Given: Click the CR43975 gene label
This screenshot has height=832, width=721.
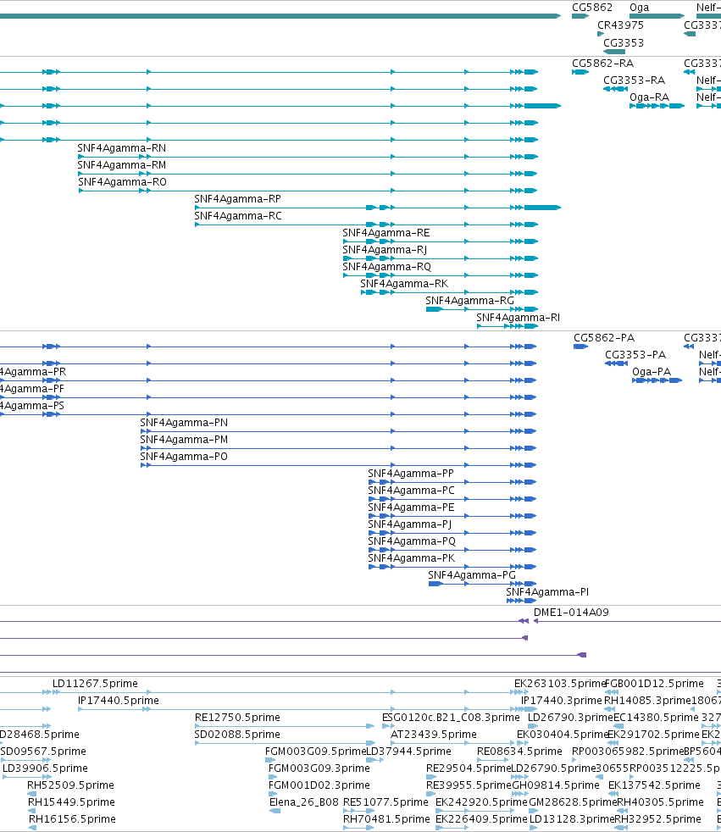Looking at the screenshot, I should 620,25.
